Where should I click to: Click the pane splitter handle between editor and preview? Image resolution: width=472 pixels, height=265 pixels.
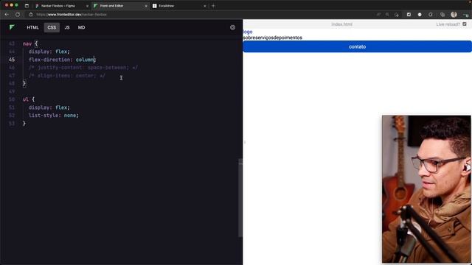pos(244,142)
